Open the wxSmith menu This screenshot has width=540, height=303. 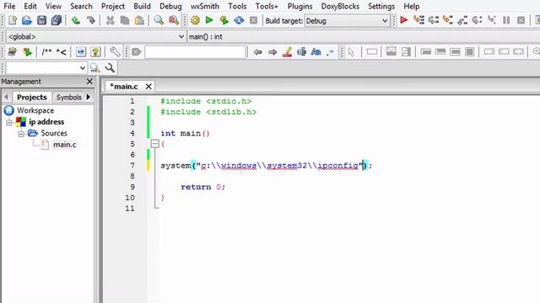(204, 6)
